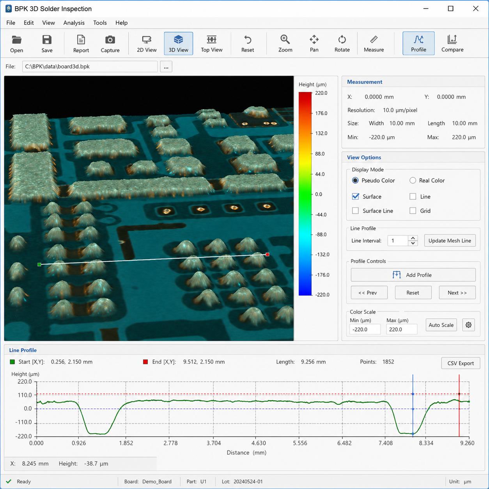489x489 pixels.
Task: Click green start handle of profile line
Action: [x=39, y=264]
